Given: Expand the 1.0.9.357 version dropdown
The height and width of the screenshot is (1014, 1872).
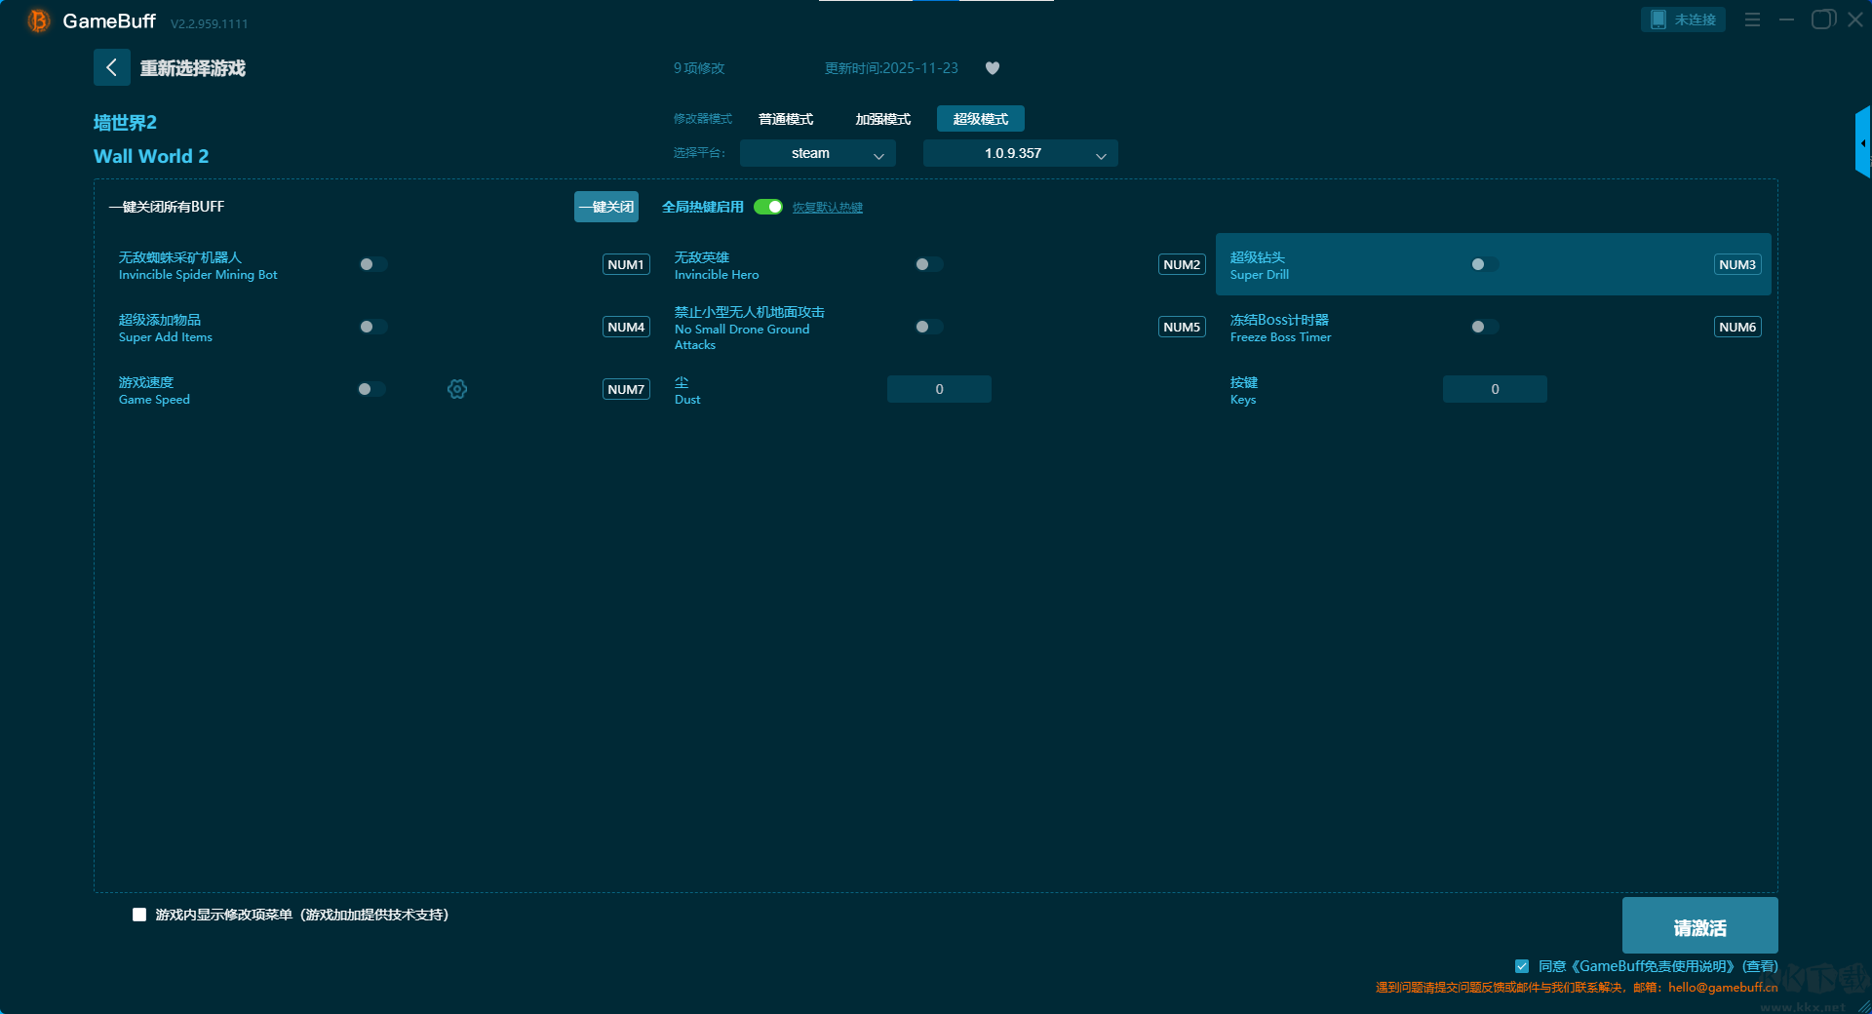Looking at the screenshot, I should coord(1020,154).
